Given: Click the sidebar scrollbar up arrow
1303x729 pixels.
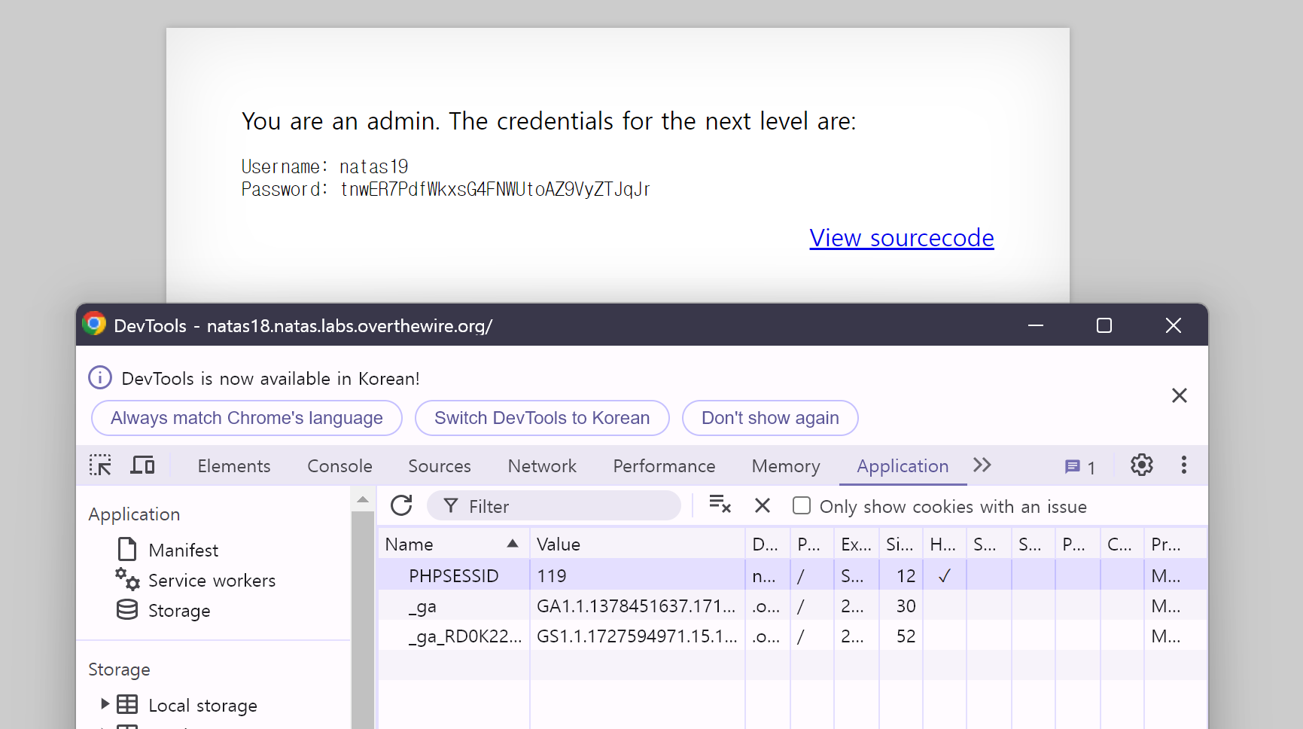Looking at the screenshot, I should [x=363, y=499].
